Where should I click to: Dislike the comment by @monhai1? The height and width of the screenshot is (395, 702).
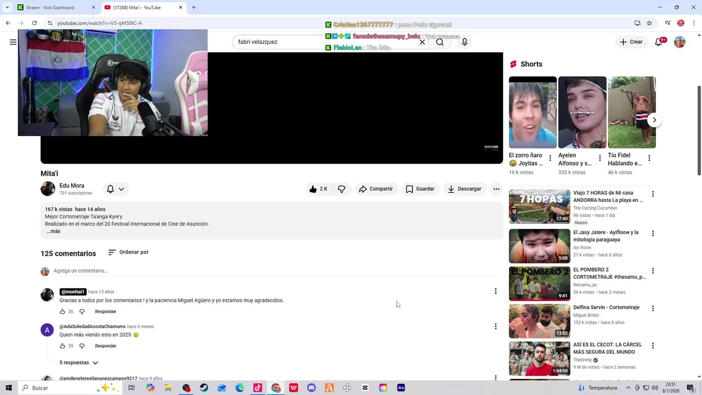[82, 312]
